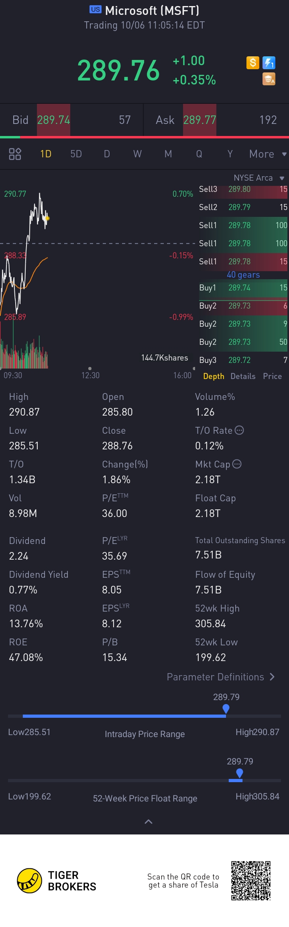
Task: Tap the EPS TTM value 8.05
Action: tap(112, 590)
